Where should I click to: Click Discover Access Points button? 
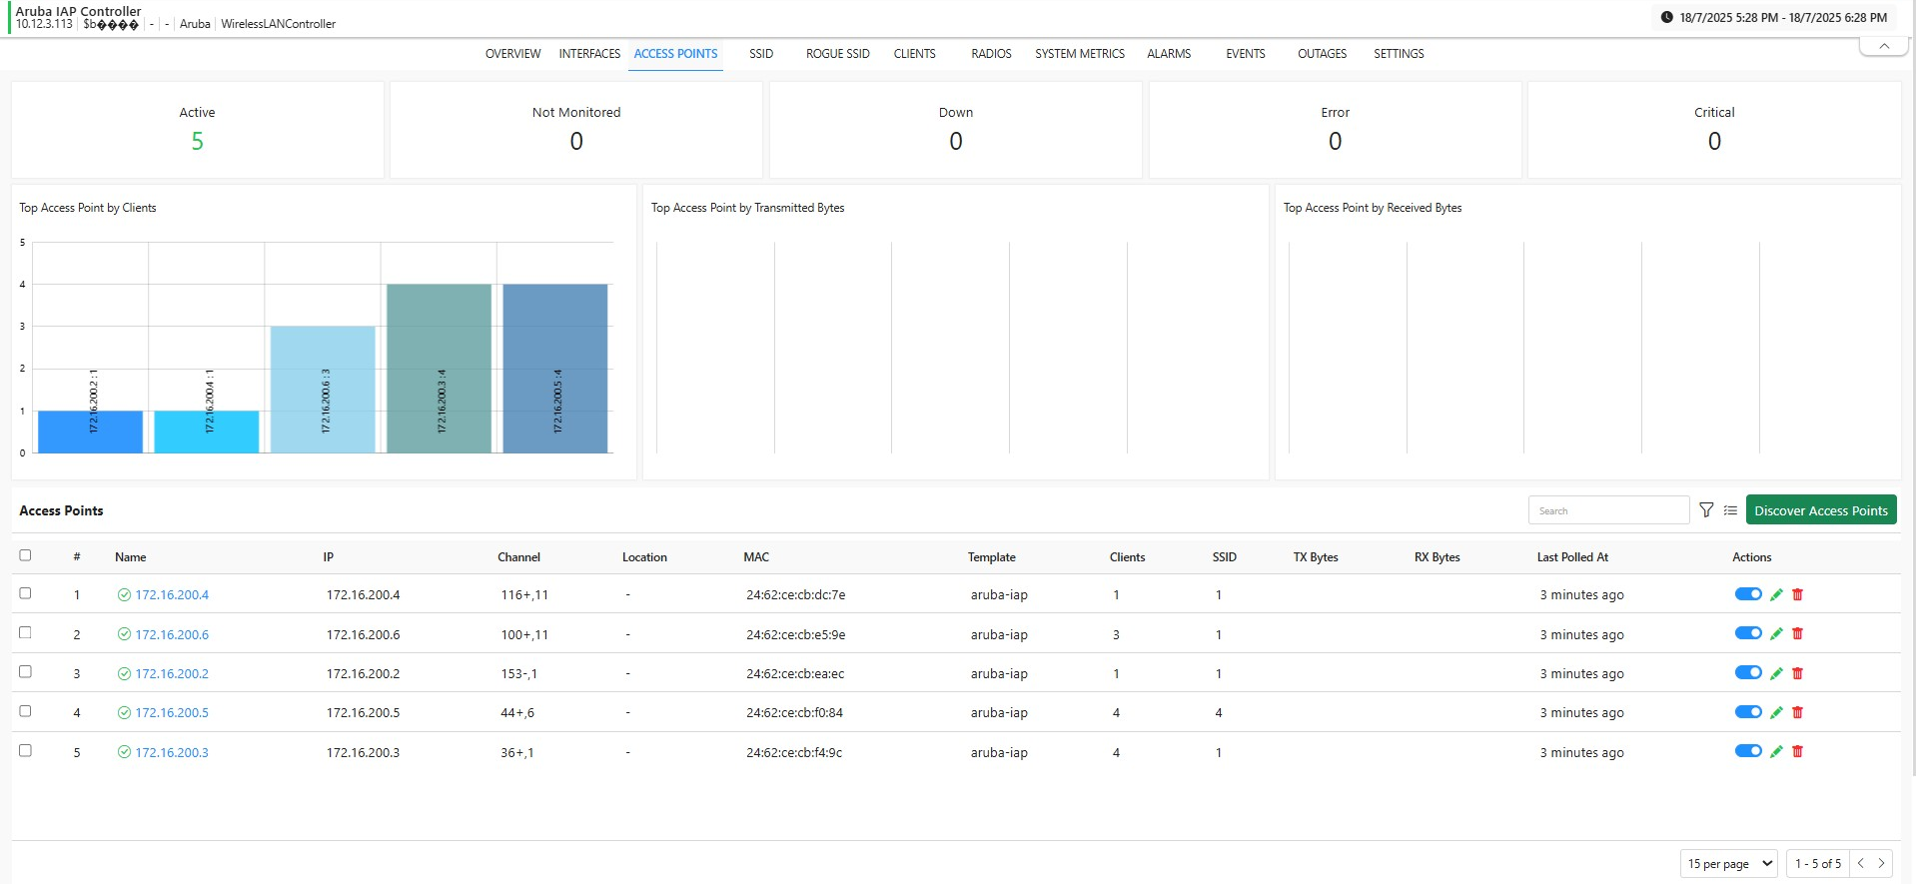point(1820,510)
